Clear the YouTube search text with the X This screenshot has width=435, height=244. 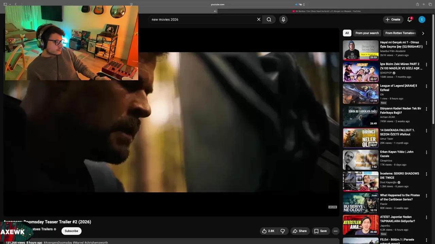[259, 20]
